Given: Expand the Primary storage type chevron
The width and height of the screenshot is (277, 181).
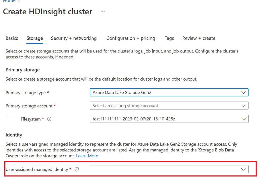Looking at the screenshot, I should 243,93.
